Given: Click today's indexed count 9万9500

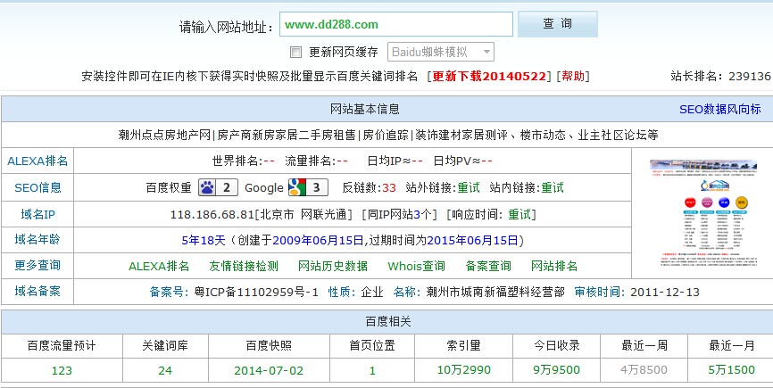Looking at the screenshot, I should pos(557,370).
